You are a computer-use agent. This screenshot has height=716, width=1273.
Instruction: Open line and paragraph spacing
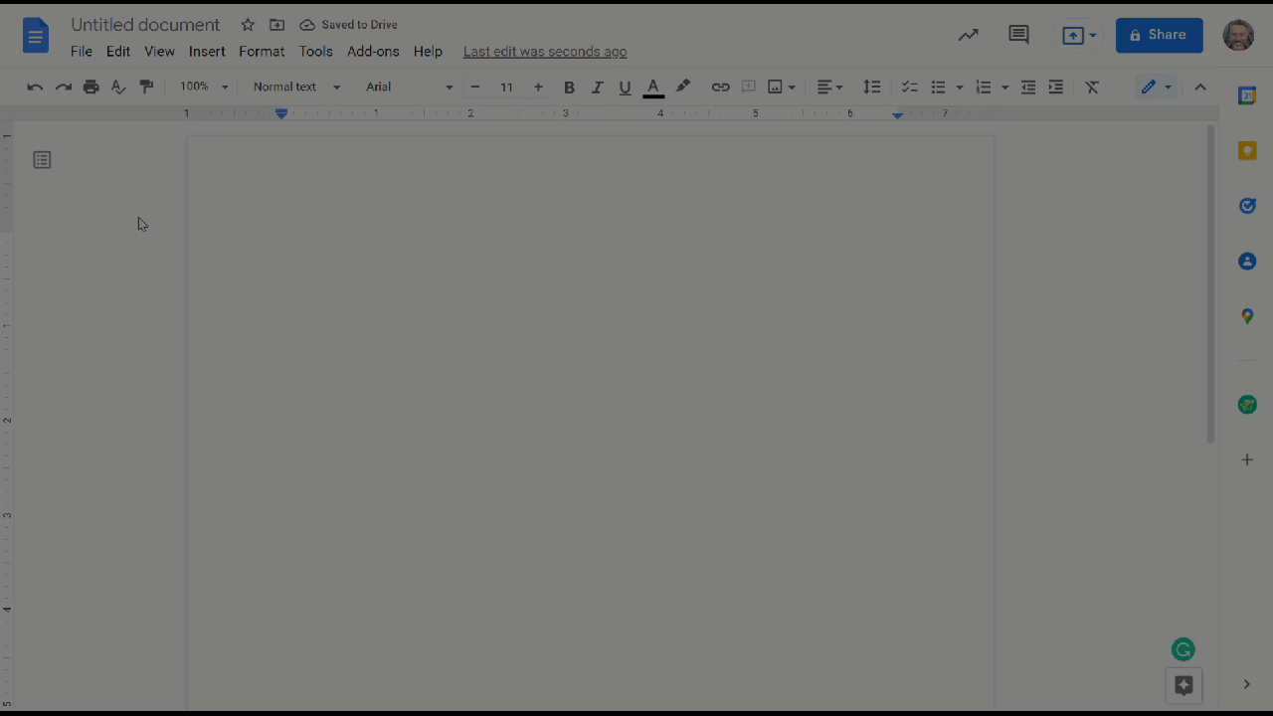(871, 88)
